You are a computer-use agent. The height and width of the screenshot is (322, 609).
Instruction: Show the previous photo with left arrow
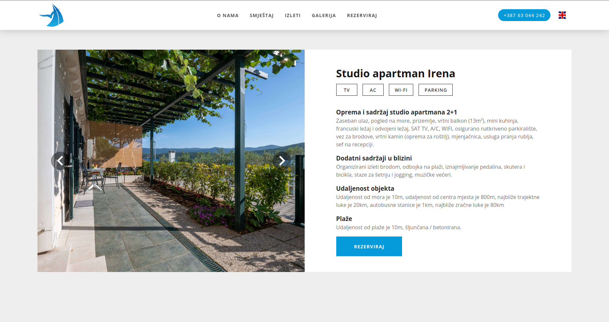[60, 161]
